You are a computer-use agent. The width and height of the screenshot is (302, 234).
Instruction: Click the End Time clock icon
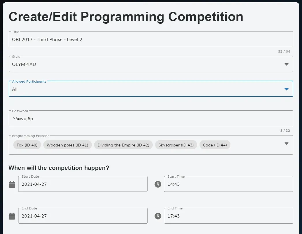(158, 216)
